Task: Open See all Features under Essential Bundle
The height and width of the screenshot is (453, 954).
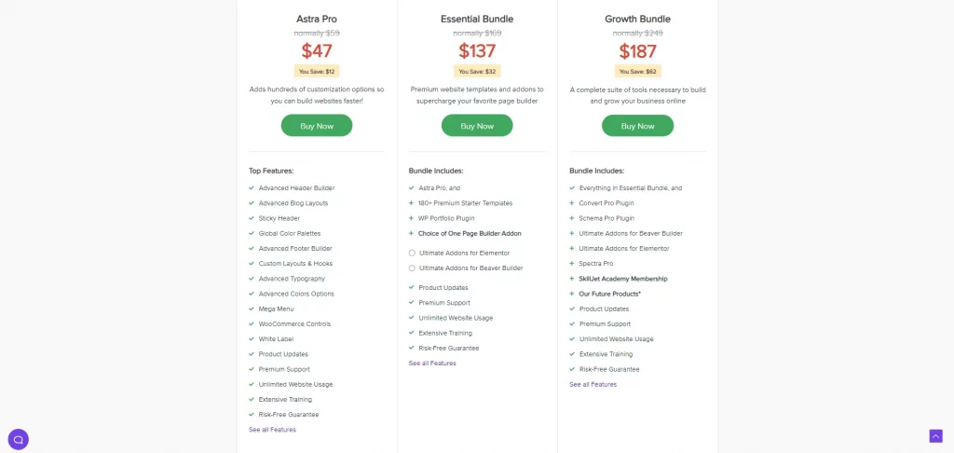Action: (432, 364)
